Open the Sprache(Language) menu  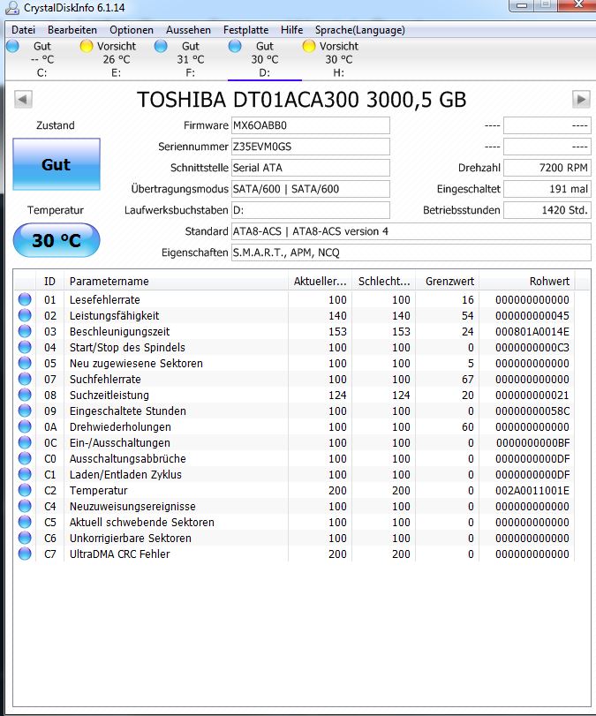pos(360,30)
